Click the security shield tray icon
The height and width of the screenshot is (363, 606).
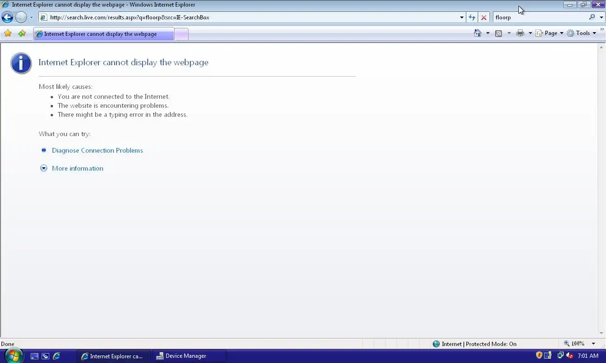539,355
